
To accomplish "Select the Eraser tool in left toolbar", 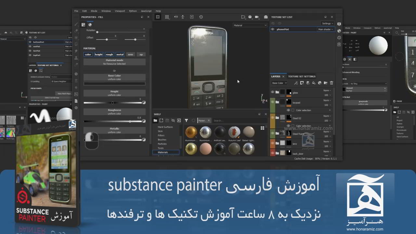I will (76, 31).
